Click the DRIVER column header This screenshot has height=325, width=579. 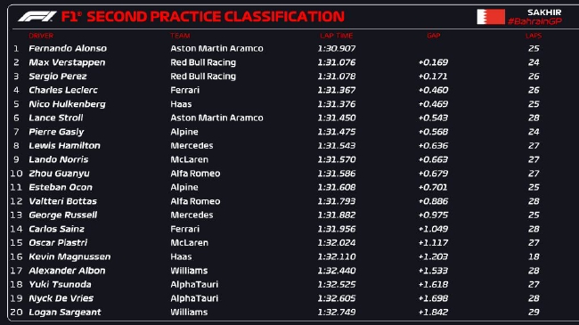pos(41,36)
